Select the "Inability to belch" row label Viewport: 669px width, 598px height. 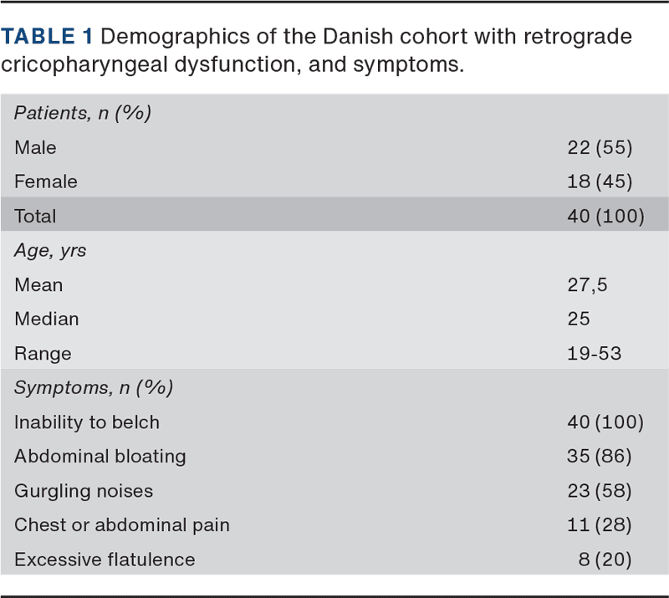(x=86, y=422)
